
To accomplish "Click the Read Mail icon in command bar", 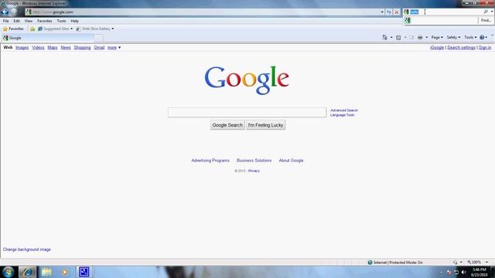I will [411, 38].
